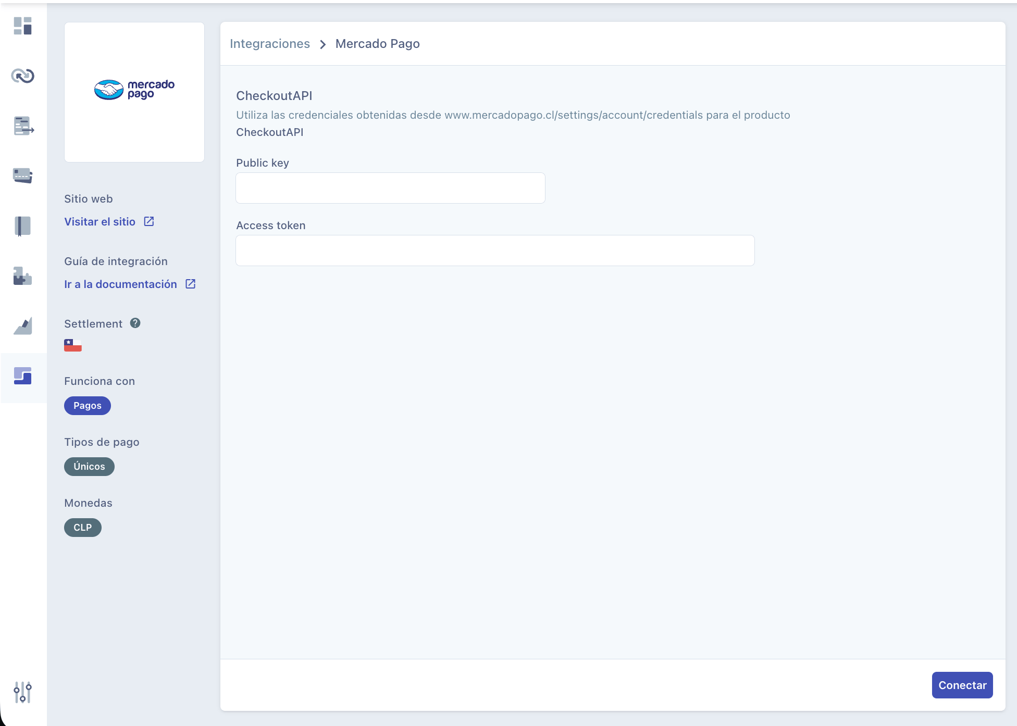Go back to Integraciones breadcrumb
The image size is (1017, 726).
[x=270, y=44]
